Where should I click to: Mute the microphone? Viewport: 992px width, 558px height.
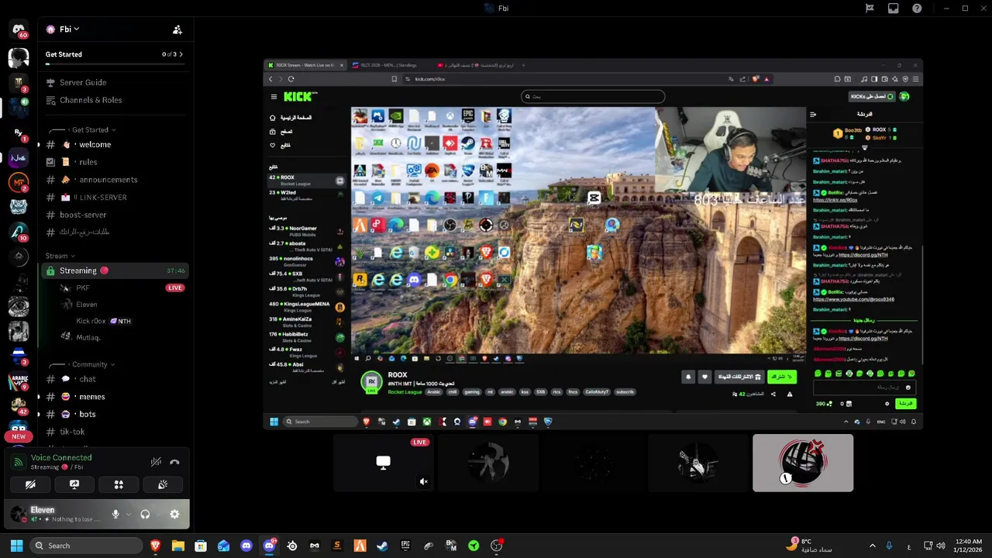tap(115, 514)
